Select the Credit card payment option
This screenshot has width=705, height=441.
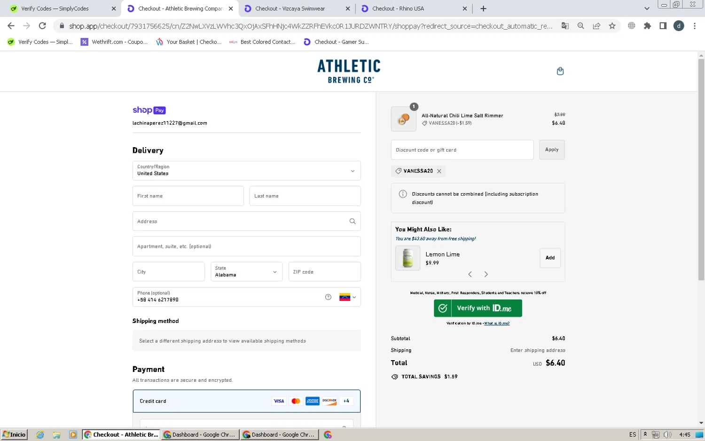tap(246, 401)
